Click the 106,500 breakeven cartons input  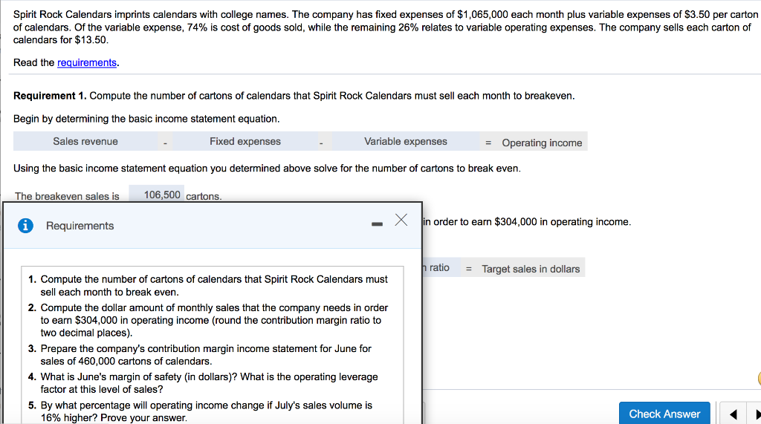click(x=156, y=195)
